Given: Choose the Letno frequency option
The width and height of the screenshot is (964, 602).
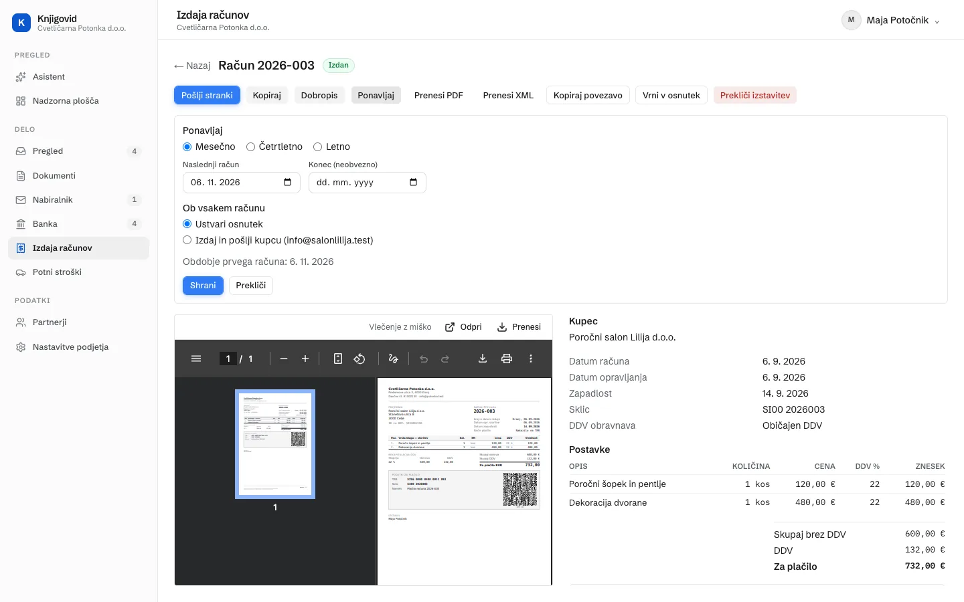Looking at the screenshot, I should 318,146.
